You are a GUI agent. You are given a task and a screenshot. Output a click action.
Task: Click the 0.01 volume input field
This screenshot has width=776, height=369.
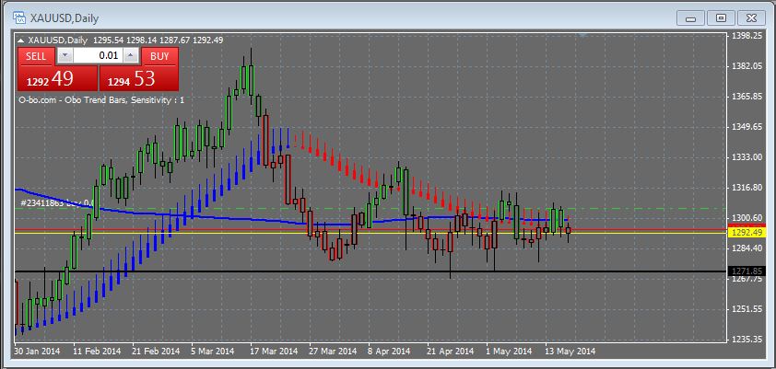[x=98, y=56]
